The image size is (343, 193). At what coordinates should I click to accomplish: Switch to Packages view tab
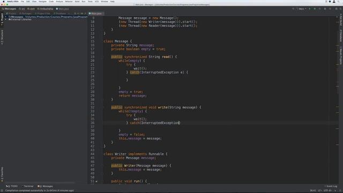[x=25, y=13]
